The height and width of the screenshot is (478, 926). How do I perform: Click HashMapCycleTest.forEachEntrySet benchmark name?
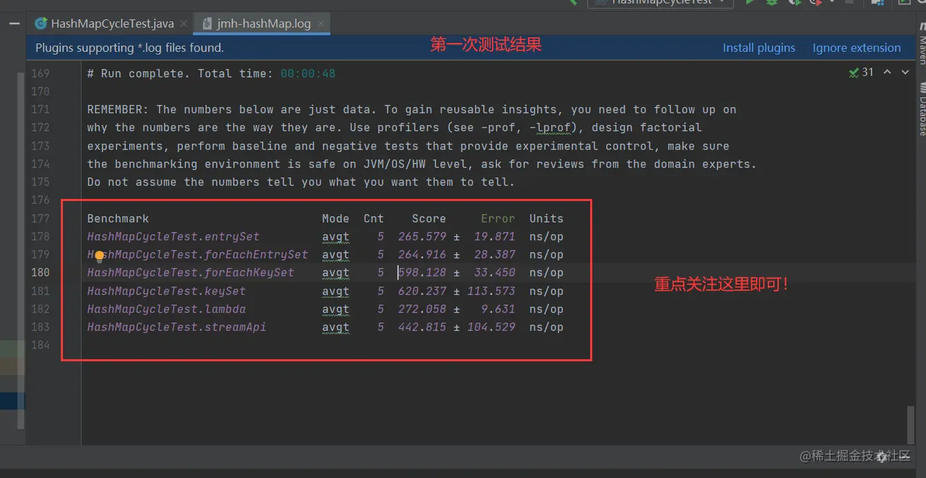coord(198,255)
